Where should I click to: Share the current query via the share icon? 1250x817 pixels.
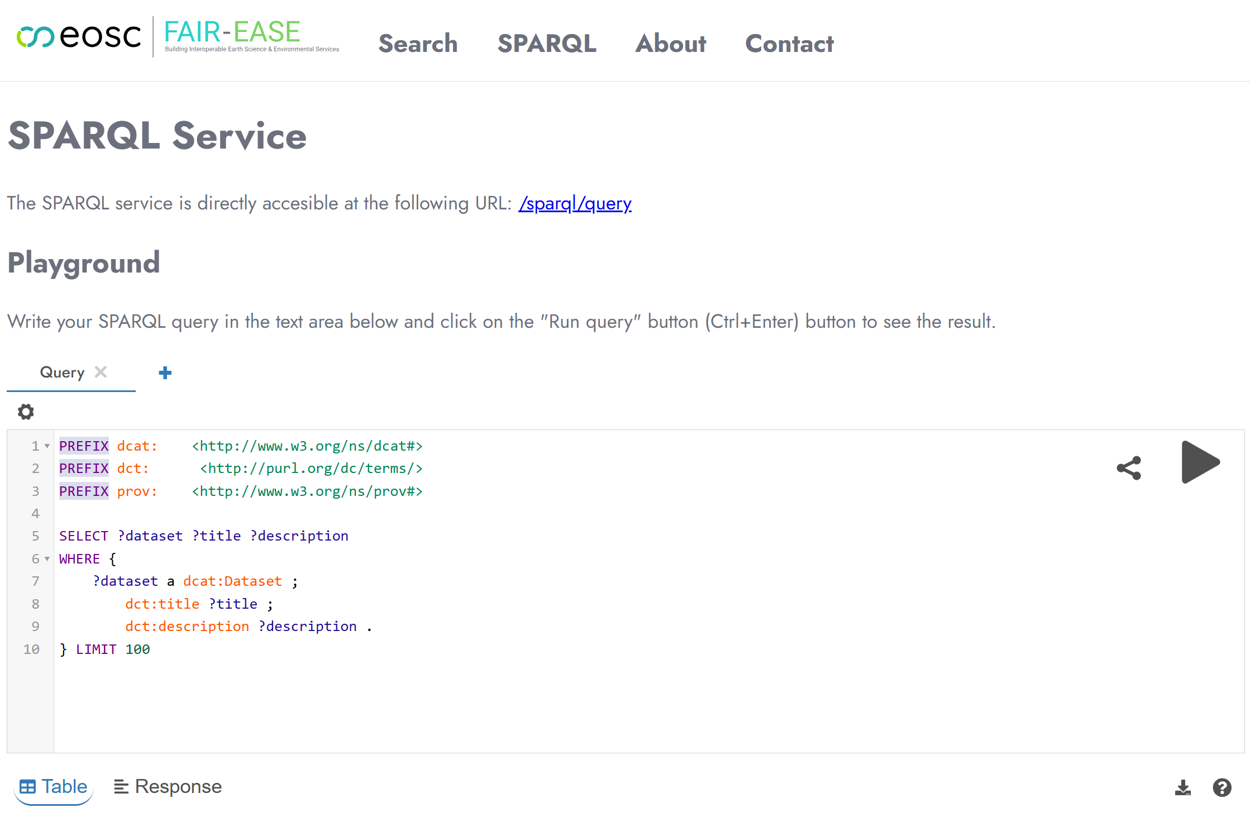click(x=1129, y=469)
